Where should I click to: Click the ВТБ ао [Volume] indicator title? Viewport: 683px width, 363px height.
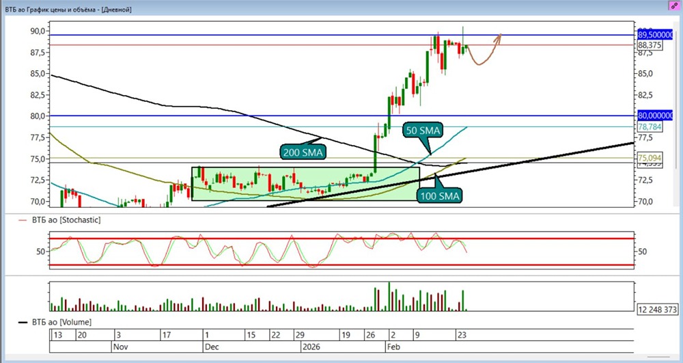pos(61,321)
